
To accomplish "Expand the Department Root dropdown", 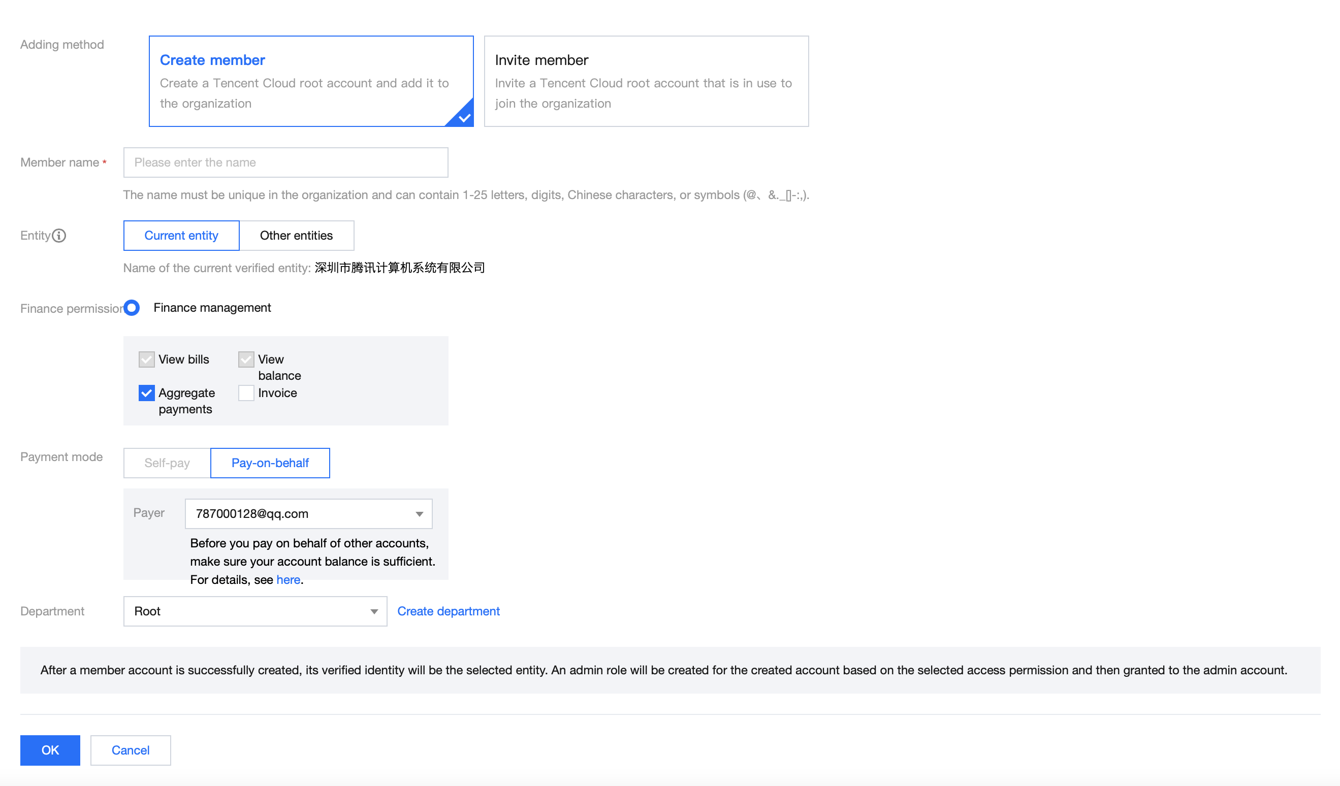I will 255,611.
